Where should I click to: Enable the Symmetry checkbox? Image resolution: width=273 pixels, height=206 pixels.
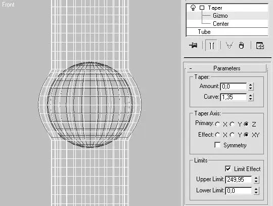217,145
